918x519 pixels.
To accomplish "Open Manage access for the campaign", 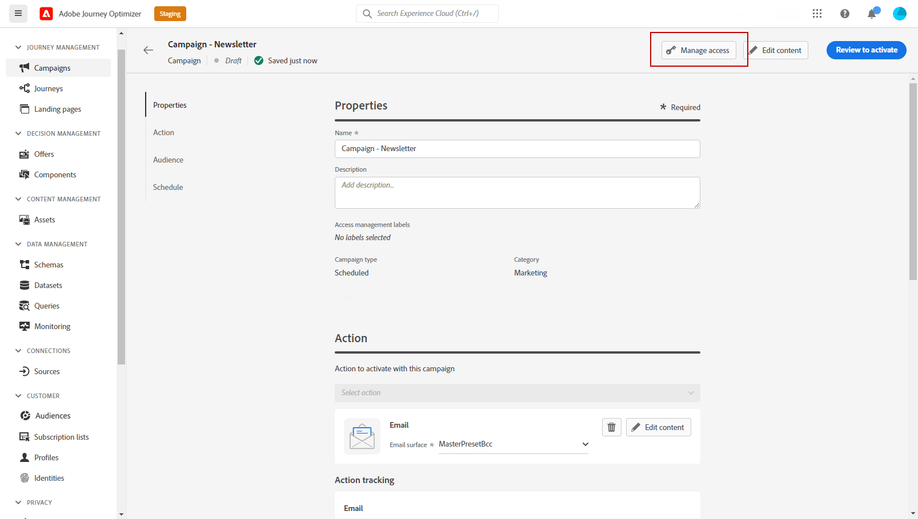I will [x=698, y=50].
